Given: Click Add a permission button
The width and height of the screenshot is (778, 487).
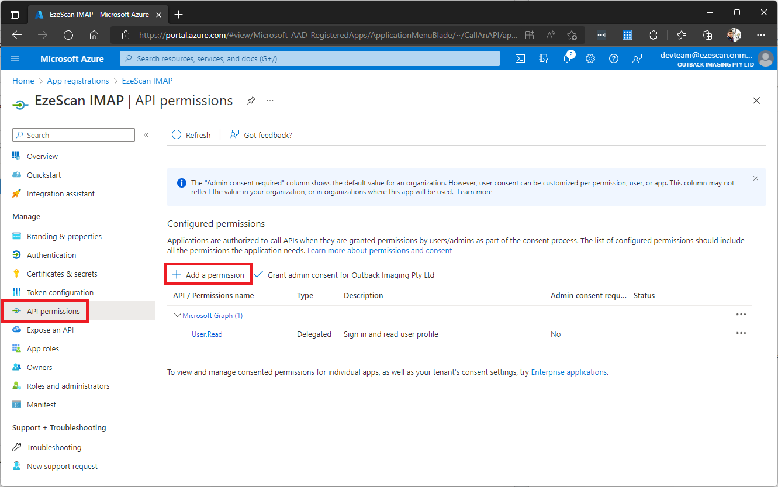Looking at the screenshot, I should 208,275.
